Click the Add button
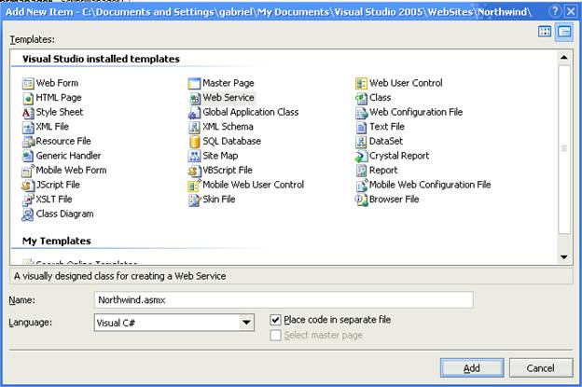This screenshot has height=387, width=582. [x=472, y=368]
